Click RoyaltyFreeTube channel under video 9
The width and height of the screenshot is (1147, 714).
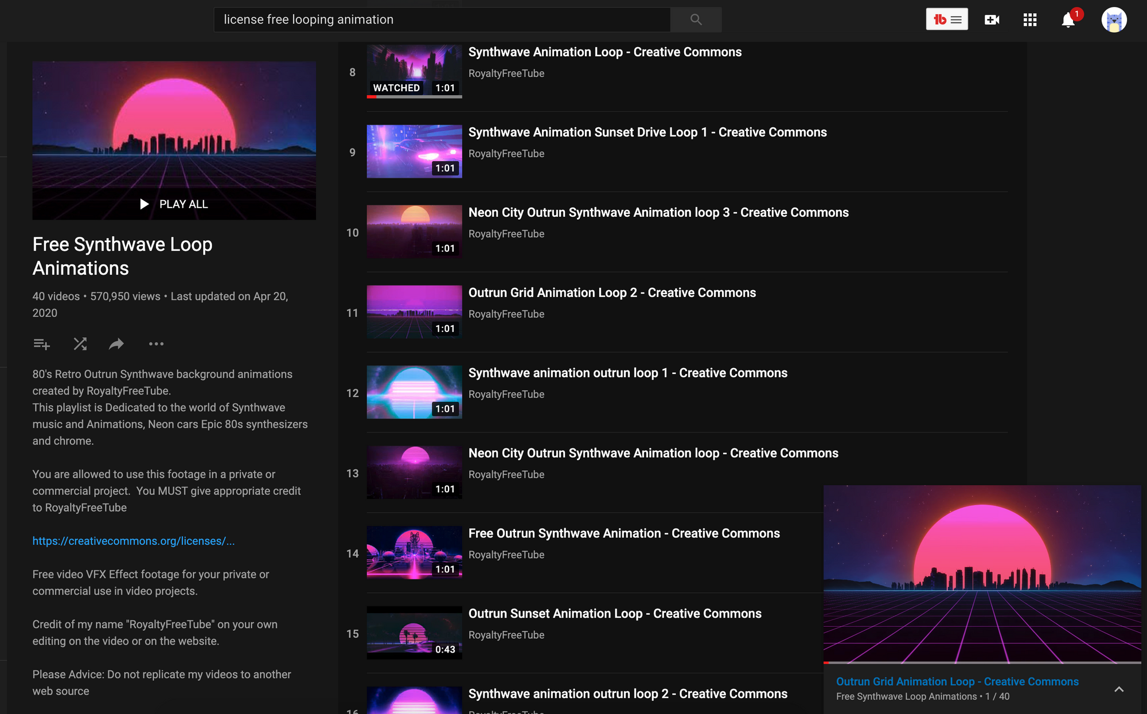tap(506, 154)
